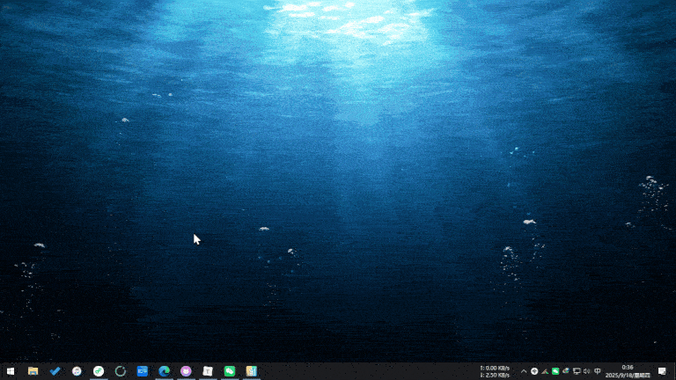Open the clock and date calendar
Viewport: 676px width, 380px height.
(628, 371)
